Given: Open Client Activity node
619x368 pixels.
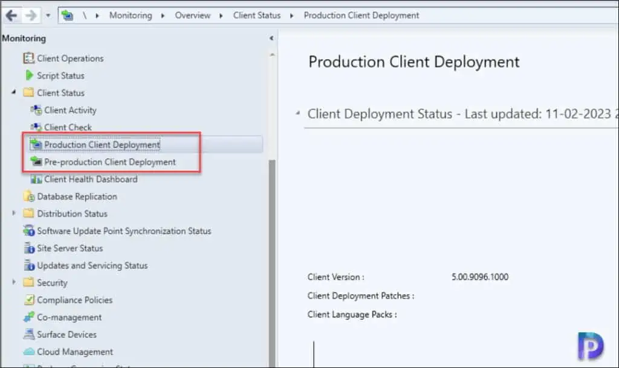Looking at the screenshot, I should [x=70, y=110].
